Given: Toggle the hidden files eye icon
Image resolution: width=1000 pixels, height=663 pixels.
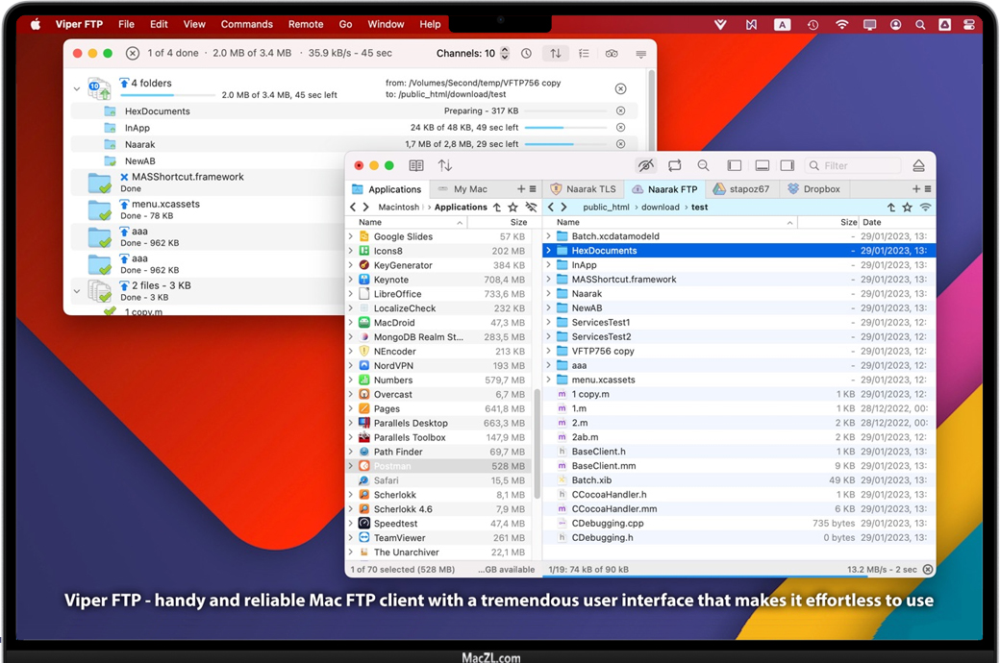Looking at the screenshot, I should (x=645, y=165).
